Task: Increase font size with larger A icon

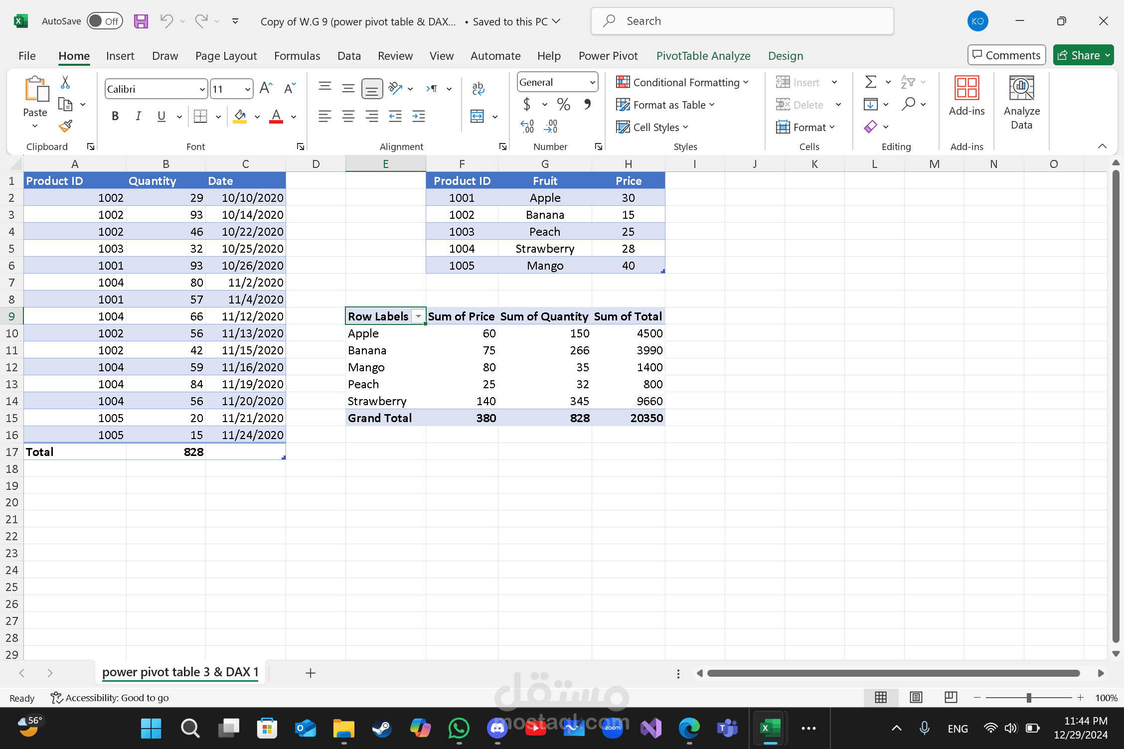Action: click(x=266, y=89)
